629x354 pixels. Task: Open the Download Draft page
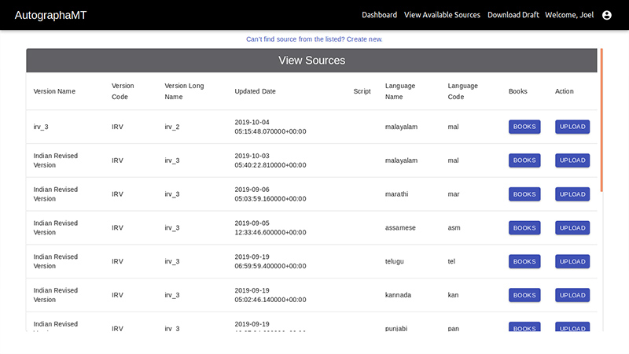(513, 15)
